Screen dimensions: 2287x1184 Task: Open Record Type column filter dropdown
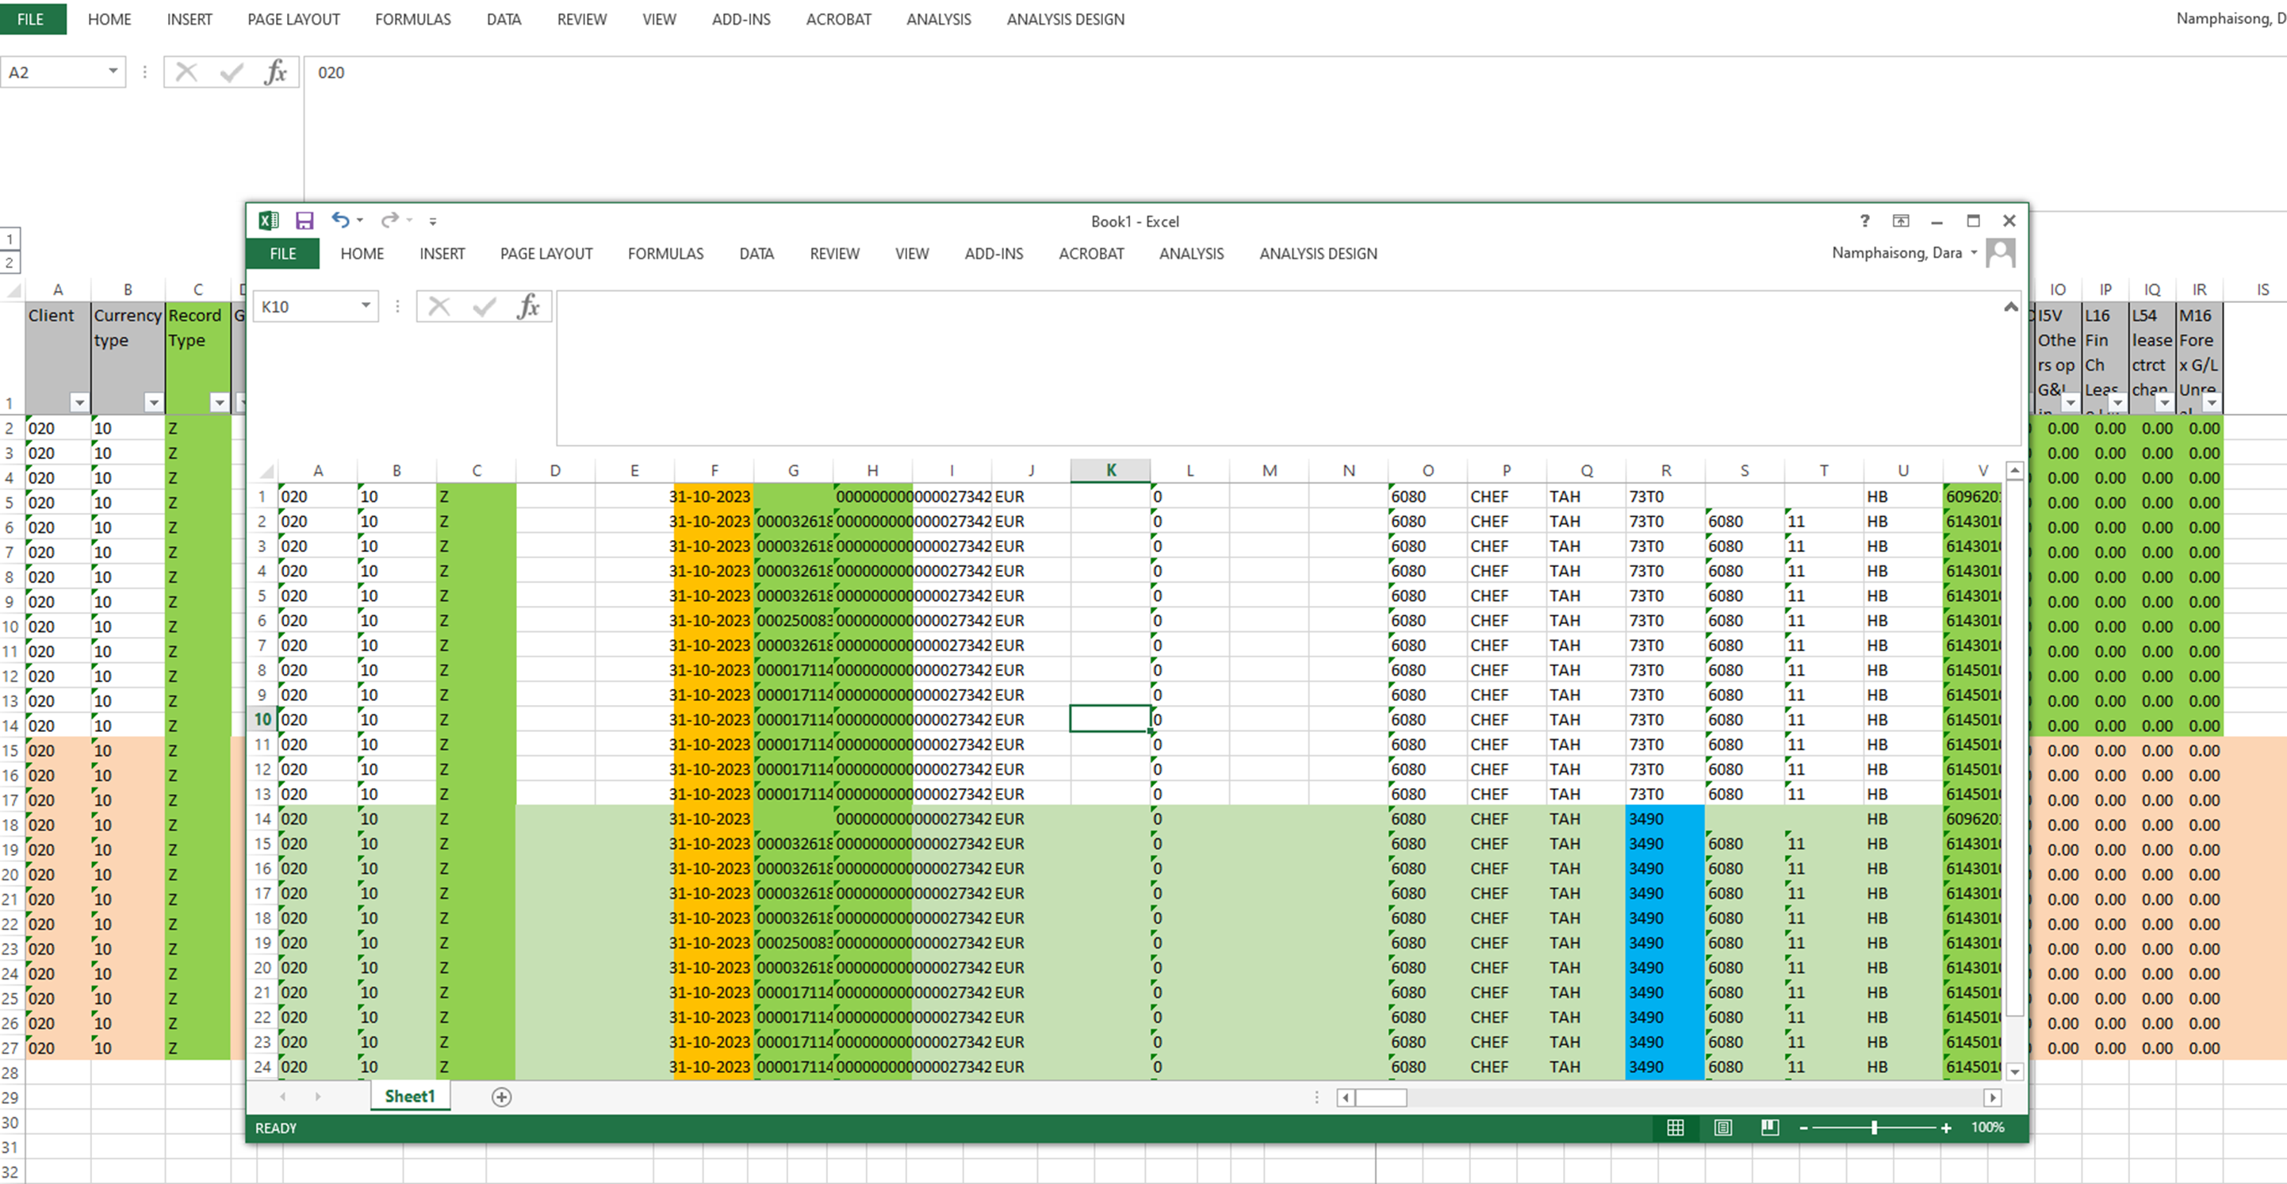tap(220, 403)
